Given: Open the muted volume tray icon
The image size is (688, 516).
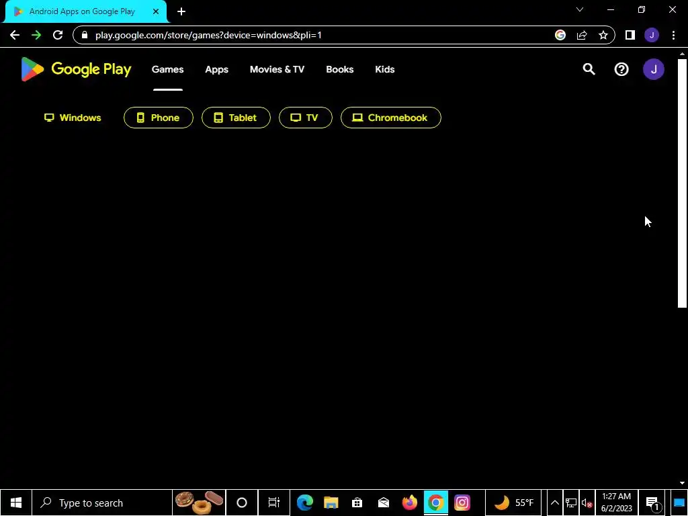Looking at the screenshot, I should [x=587, y=503].
